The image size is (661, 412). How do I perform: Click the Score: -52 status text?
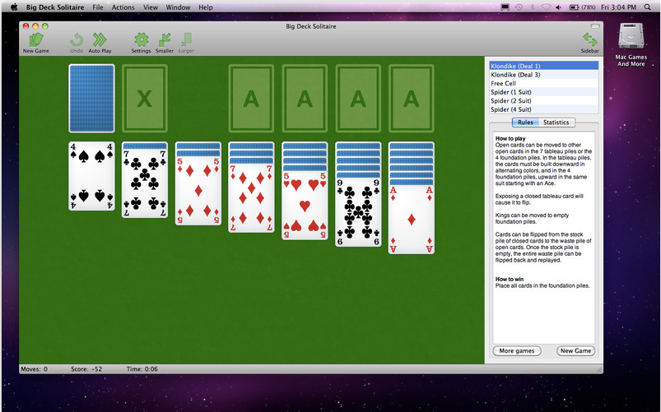[86, 369]
